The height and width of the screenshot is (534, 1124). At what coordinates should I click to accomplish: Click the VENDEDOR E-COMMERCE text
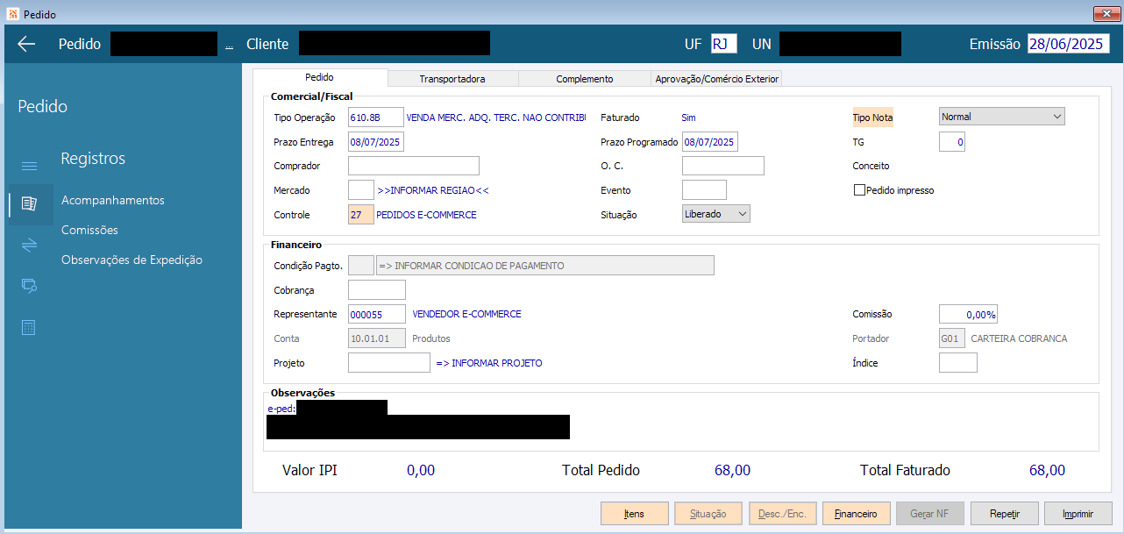point(466,314)
